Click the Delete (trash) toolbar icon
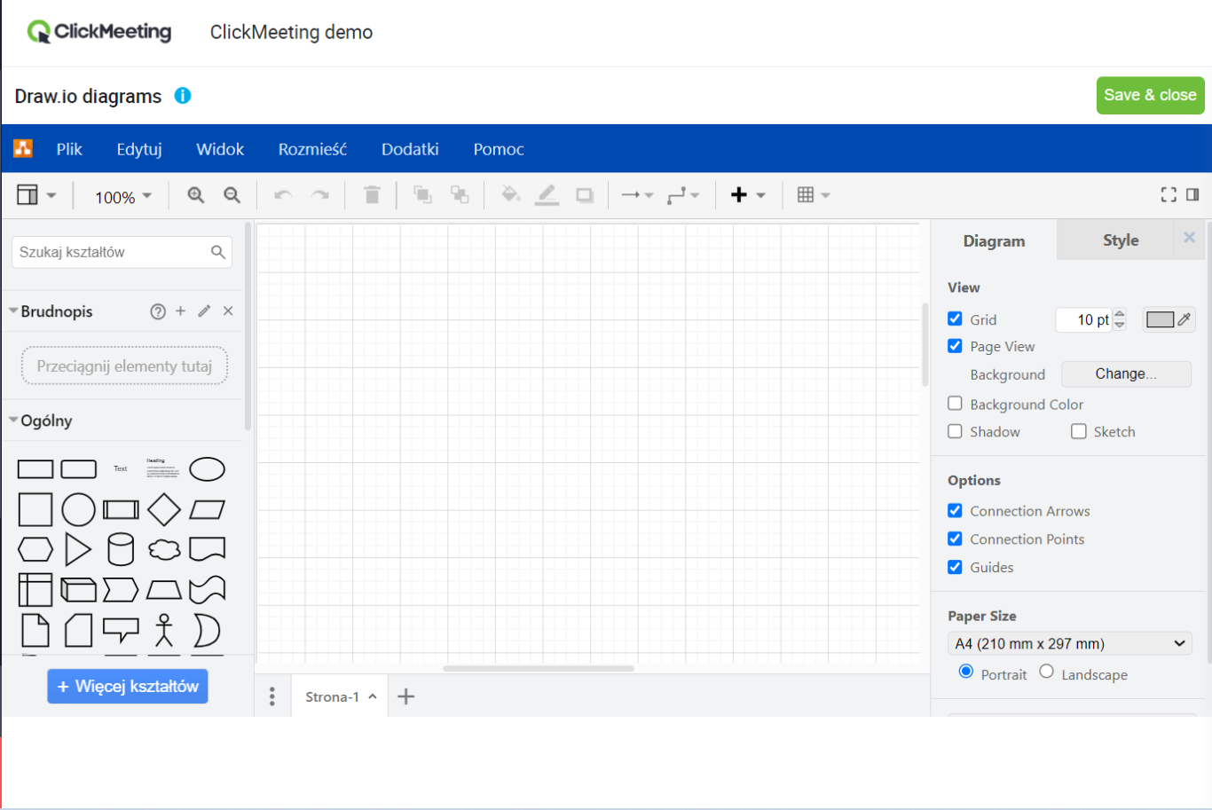The image size is (1212, 810). (372, 194)
